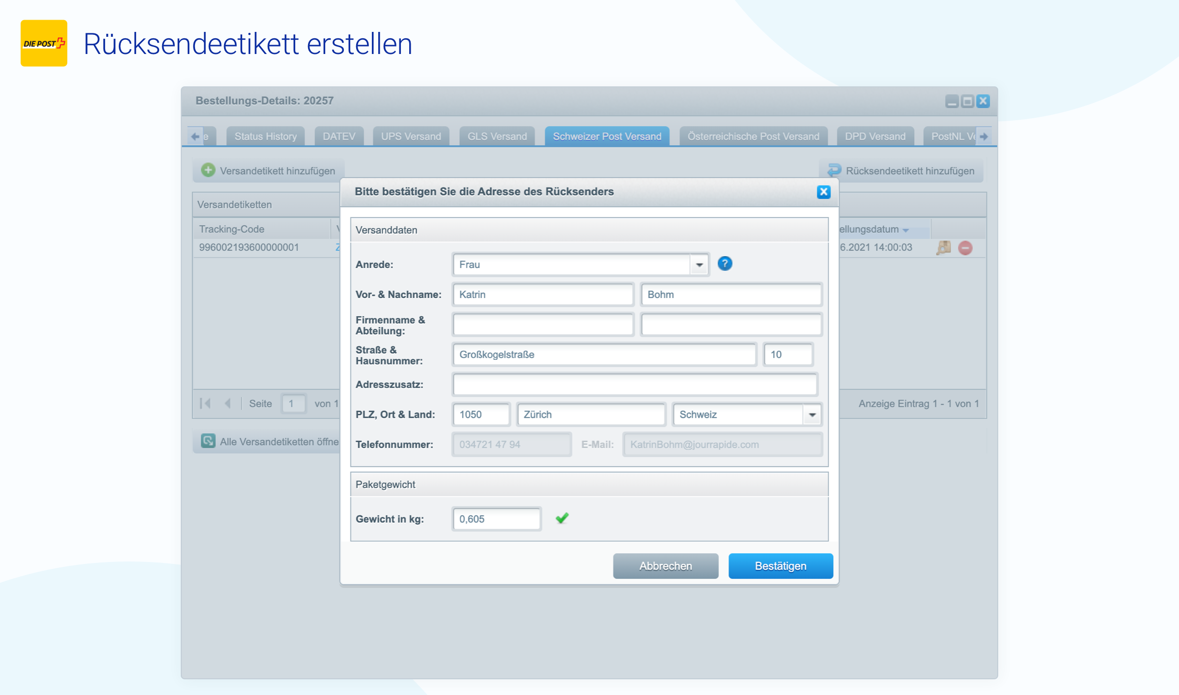Open the DPD Versand tab

click(875, 136)
